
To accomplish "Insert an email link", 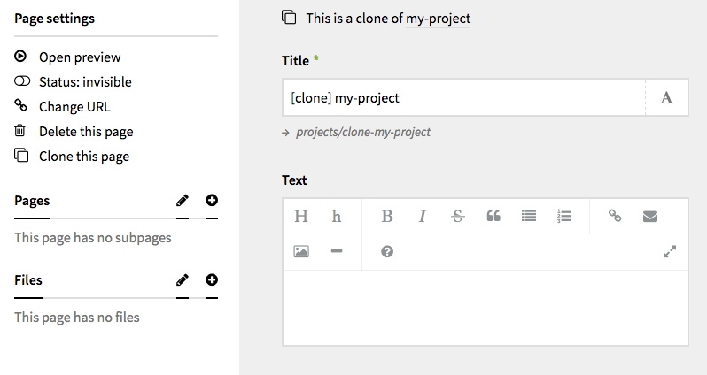I will 650,216.
